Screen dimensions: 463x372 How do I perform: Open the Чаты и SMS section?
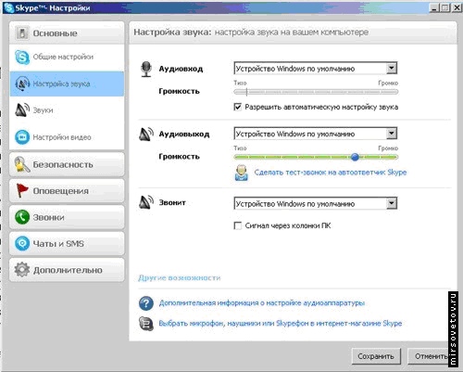(x=67, y=243)
